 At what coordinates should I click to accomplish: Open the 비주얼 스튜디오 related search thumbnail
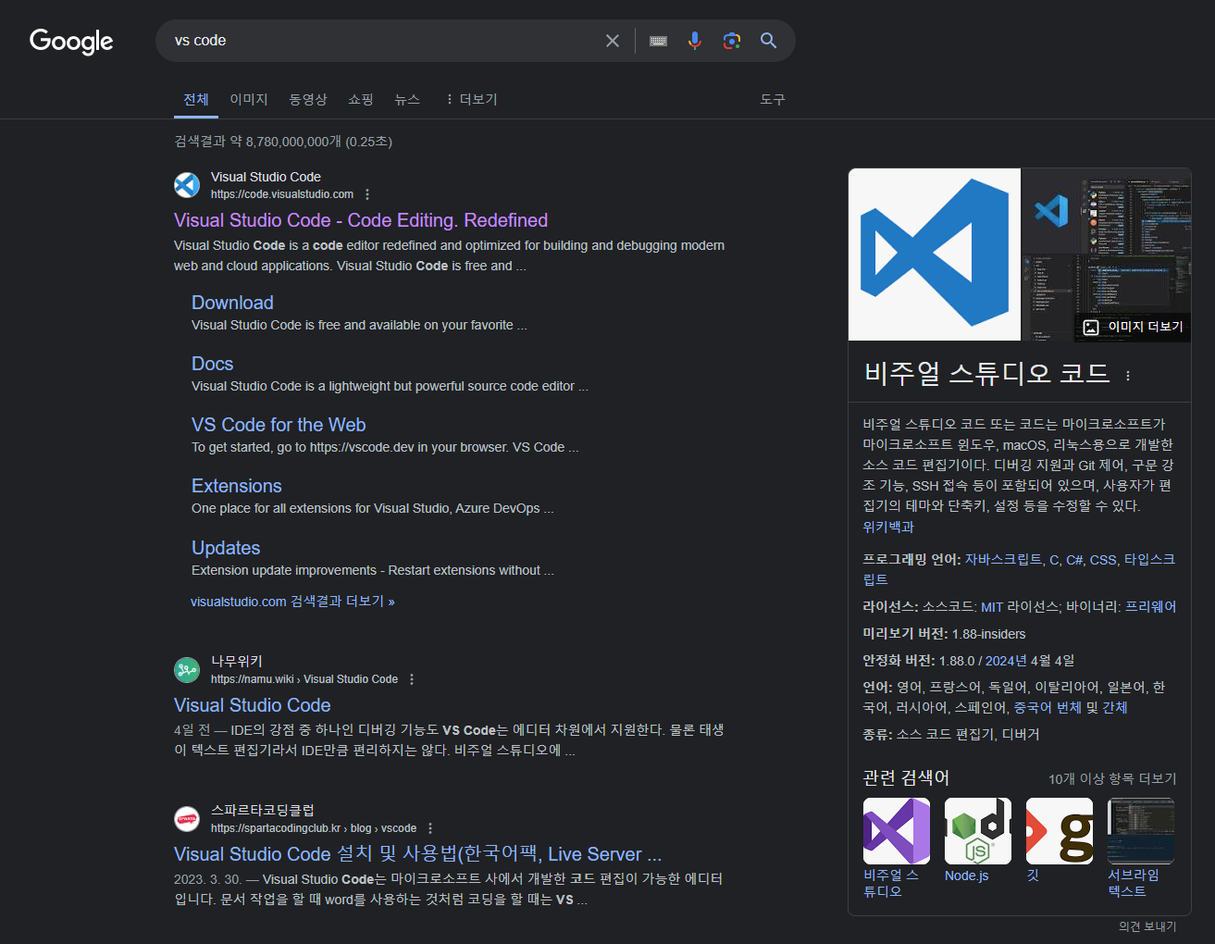click(897, 831)
